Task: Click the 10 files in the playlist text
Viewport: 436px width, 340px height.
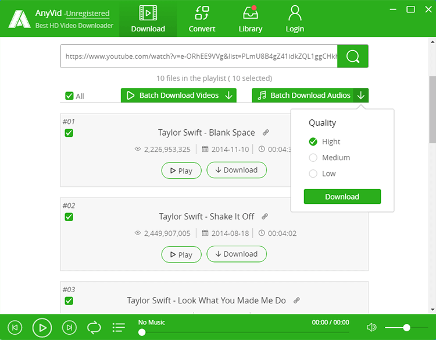Action: (x=214, y=78)
